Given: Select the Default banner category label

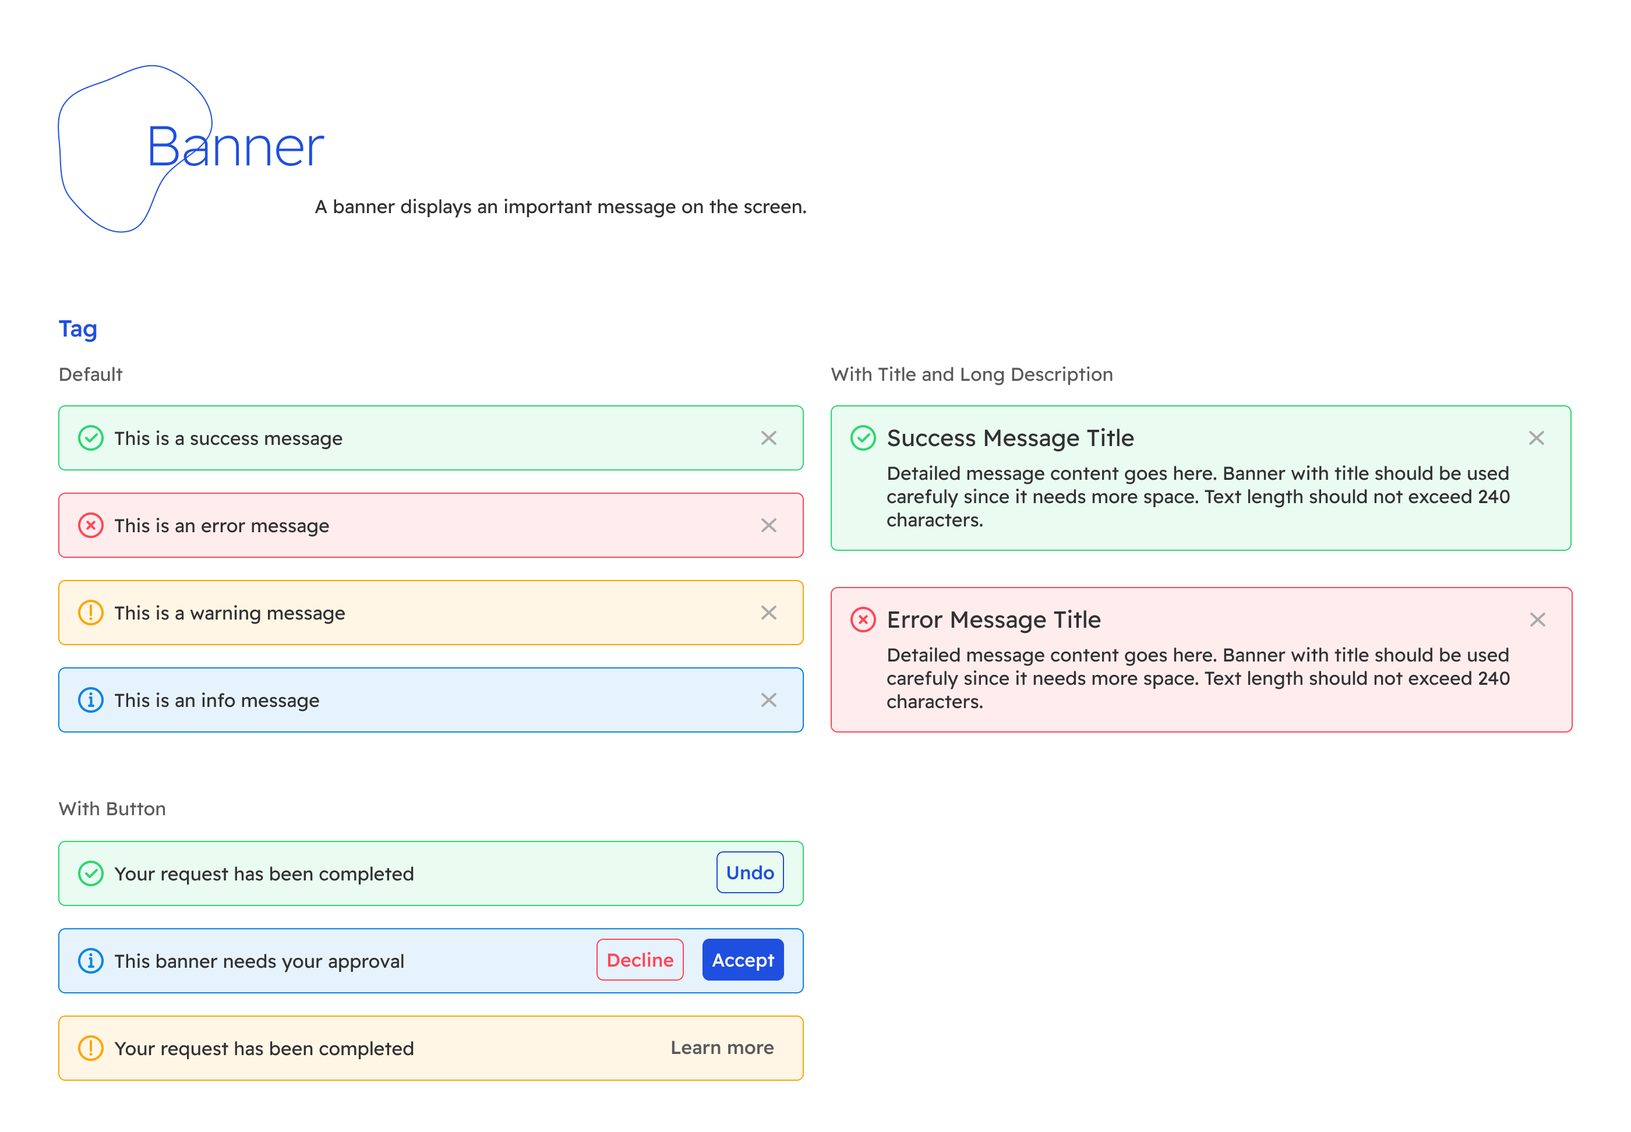Looking at the screenshot, I should point(93,372).
